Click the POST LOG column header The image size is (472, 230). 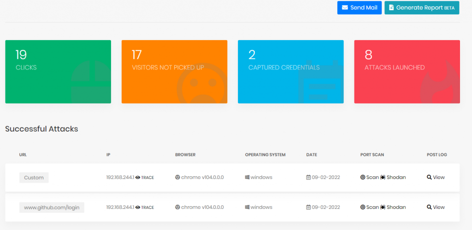[x=437, y=155]
